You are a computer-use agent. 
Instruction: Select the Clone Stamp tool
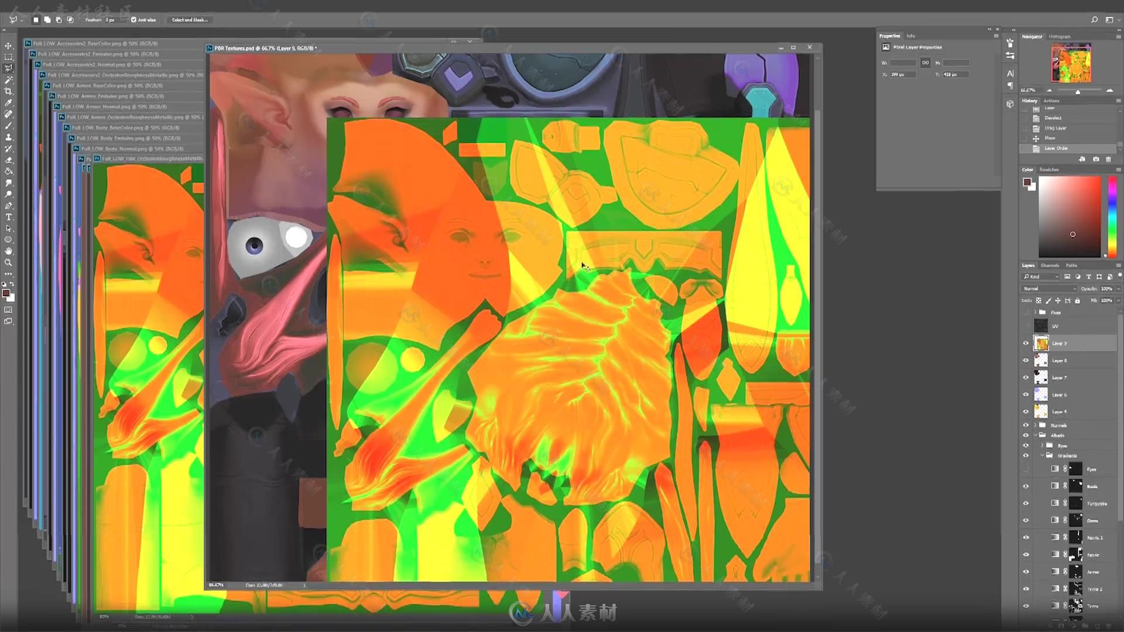(x=8, y=137)
